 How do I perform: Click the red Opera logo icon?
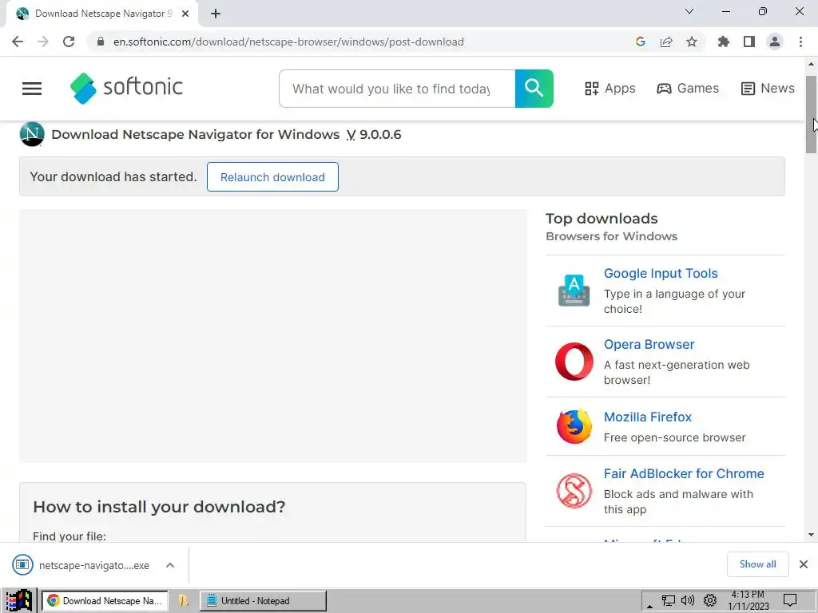coord(574,362)
